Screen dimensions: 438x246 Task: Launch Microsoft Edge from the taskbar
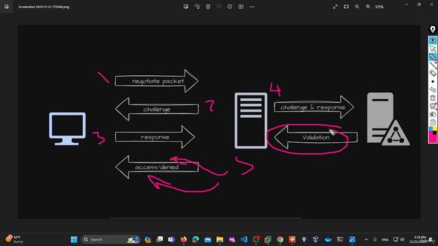point(196,239)
